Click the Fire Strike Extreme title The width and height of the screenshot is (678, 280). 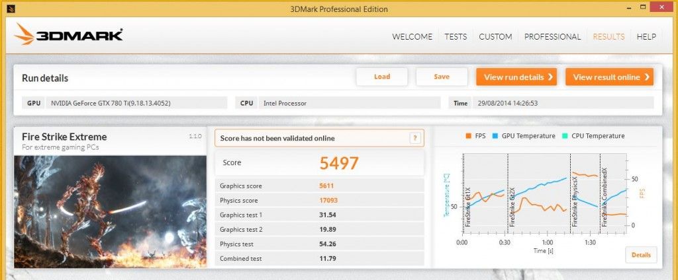pyautogui.click(x=64, y=137)
